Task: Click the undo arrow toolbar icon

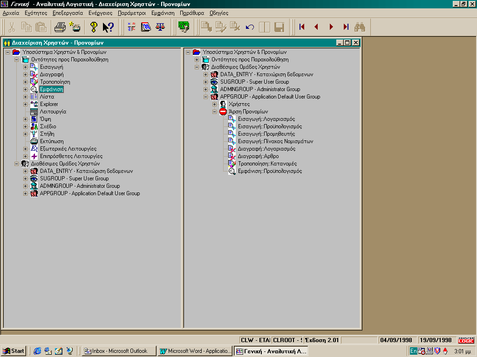Action: pyautogui.click(x=250, y=27)
